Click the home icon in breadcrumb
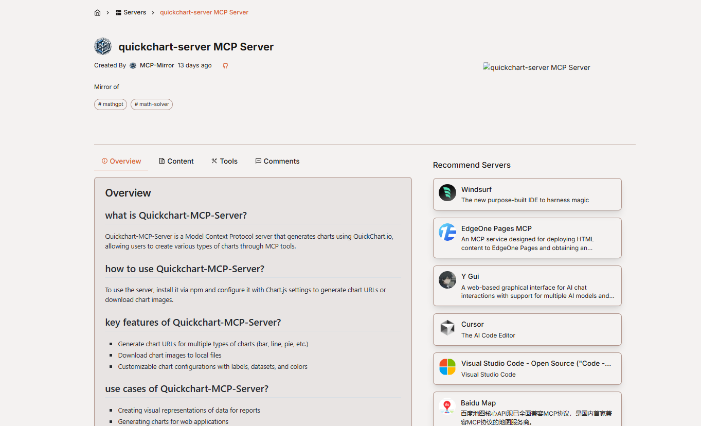Viewport: 701px width, 426px height. 97,12
